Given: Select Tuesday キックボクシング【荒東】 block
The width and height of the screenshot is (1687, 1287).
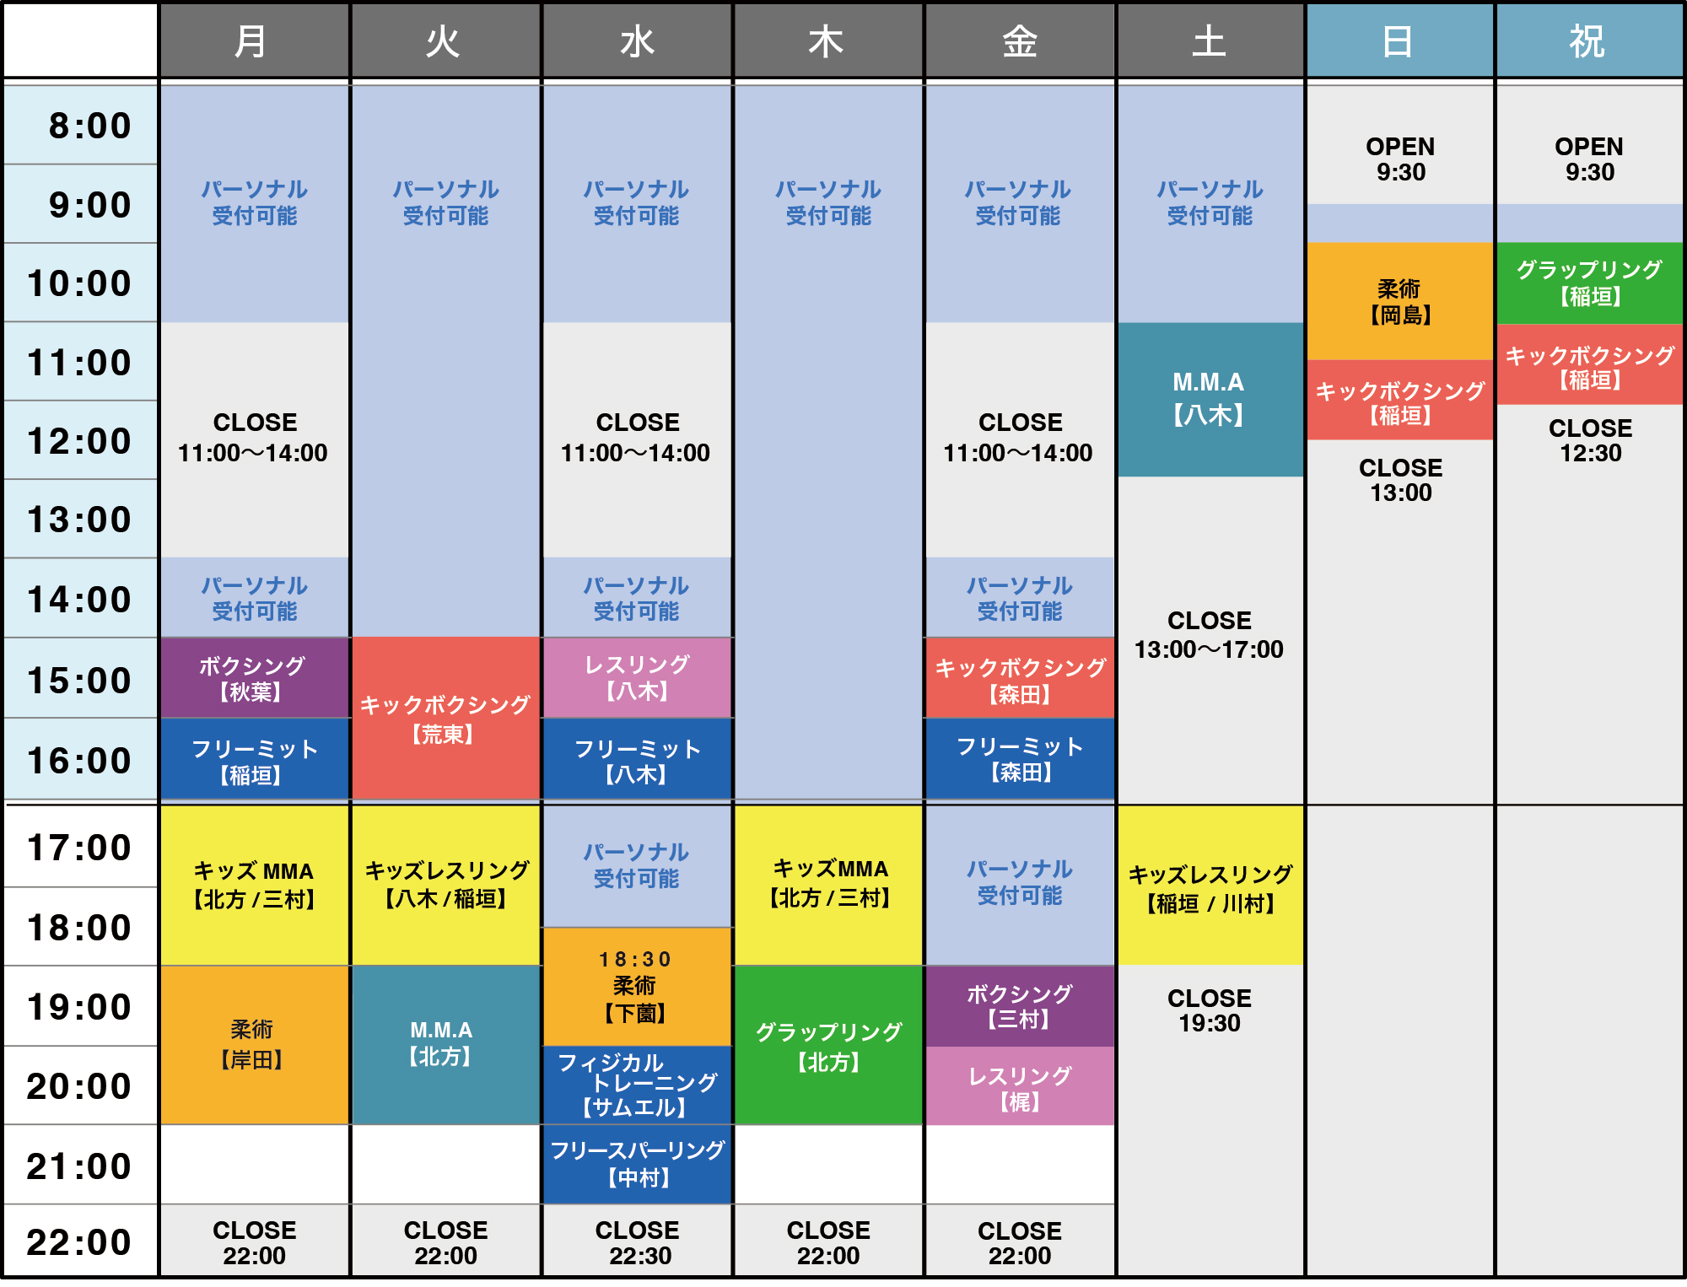Looking at the screenshot, I should tap(445, 719).
